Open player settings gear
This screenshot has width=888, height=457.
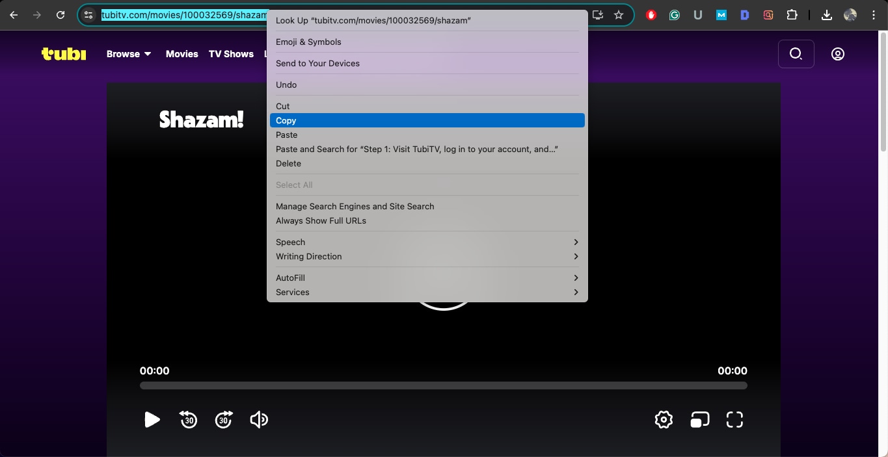point(664,420)
